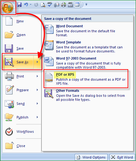Click the Quick Print printer icon
This screenshot has height=161, width=136.
tap(63, 5)
